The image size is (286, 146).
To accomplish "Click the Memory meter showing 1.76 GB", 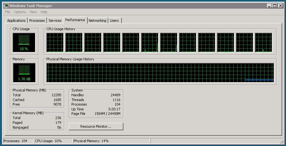I will 24,73.
